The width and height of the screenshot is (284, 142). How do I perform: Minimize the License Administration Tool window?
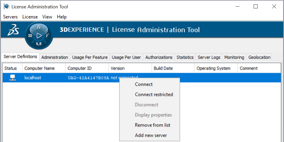click(238, 7)
